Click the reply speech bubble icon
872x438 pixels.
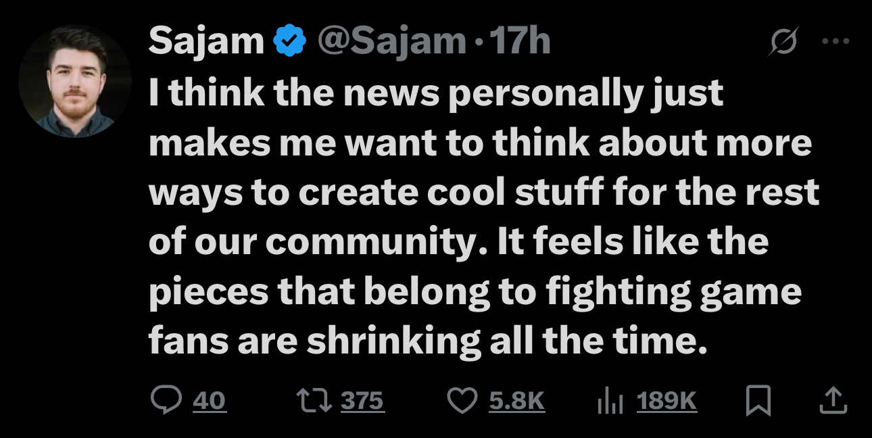coord(165,401)
